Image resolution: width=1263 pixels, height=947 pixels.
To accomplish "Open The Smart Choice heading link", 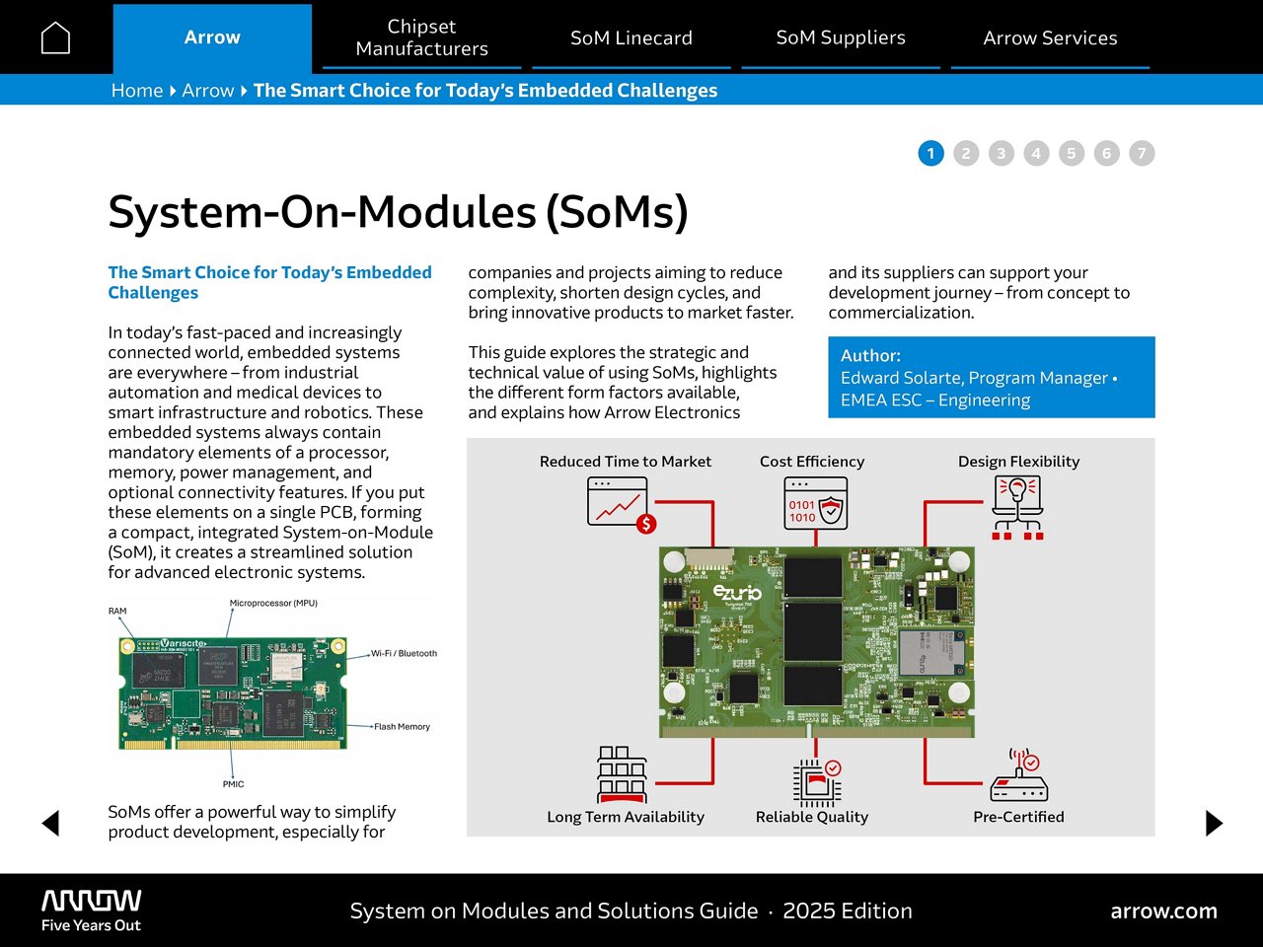I will (269, 282).
